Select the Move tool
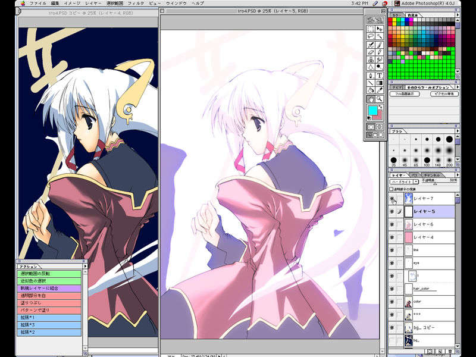The width and height of the screenshot is (476, 357). [380, 29]
